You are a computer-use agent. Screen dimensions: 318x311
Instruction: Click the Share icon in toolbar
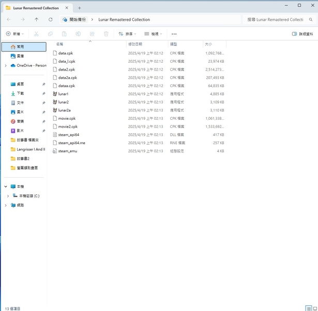tap(92, 34)
